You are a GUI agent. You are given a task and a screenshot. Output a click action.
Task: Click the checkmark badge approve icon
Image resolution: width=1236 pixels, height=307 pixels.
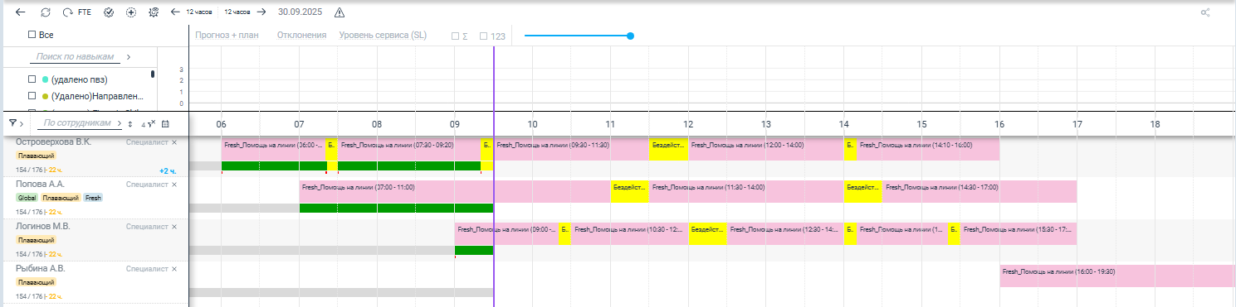click(x=109, y=12)
